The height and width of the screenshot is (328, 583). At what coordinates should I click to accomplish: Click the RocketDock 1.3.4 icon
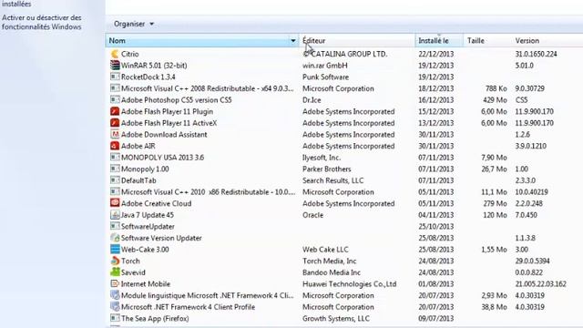[115, 77]
